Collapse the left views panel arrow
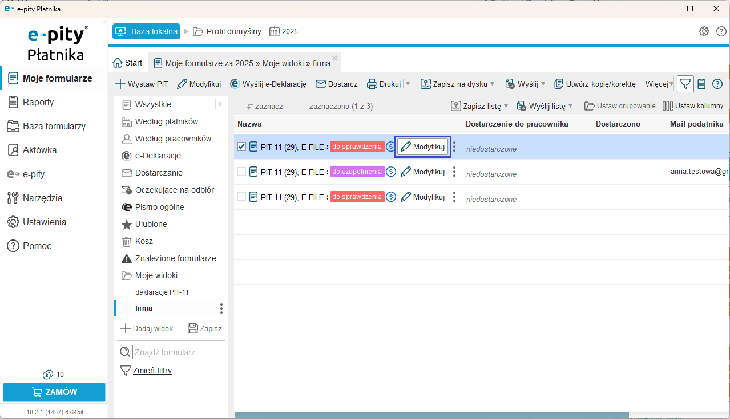This screenshot has width=730, height=419. coord(219,104)
